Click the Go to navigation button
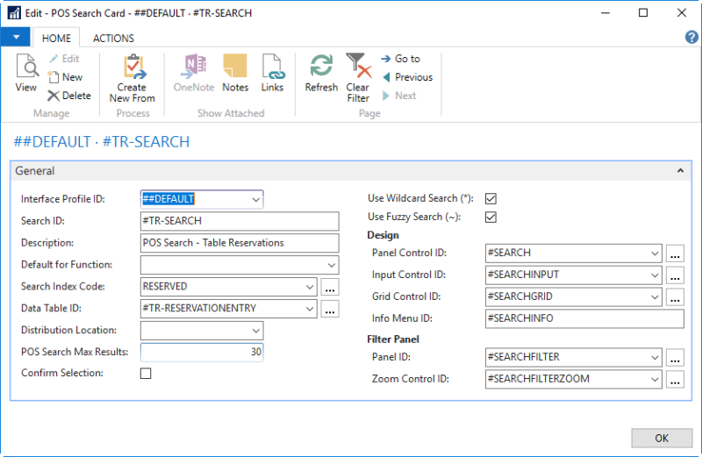Image resolution: width=702 pixels, height=457 pixels. 401,59
